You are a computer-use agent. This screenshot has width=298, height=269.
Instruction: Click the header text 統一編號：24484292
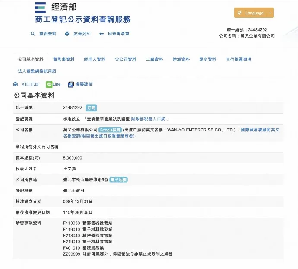[247, 30]
